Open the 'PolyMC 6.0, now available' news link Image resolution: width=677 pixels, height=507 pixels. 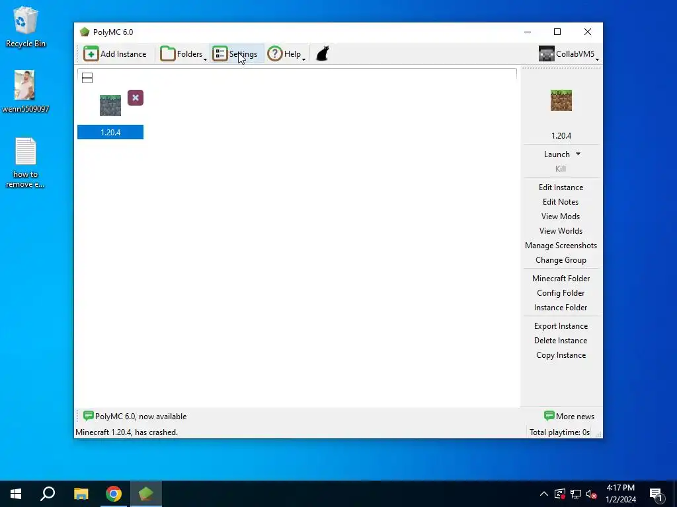pyautogui.click(x=135, y=417)
